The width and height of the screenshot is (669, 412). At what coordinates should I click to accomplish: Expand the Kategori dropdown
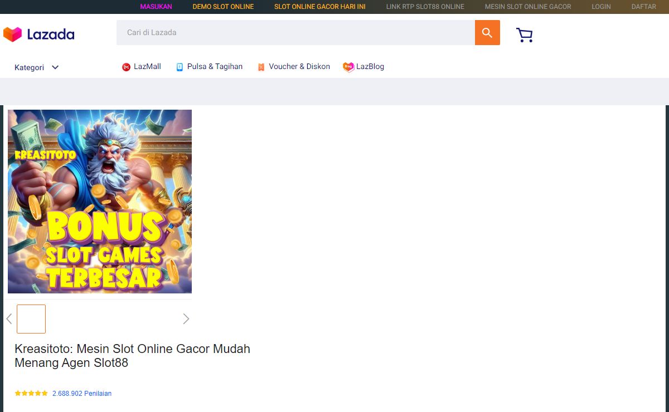click(x=37, y=67)
